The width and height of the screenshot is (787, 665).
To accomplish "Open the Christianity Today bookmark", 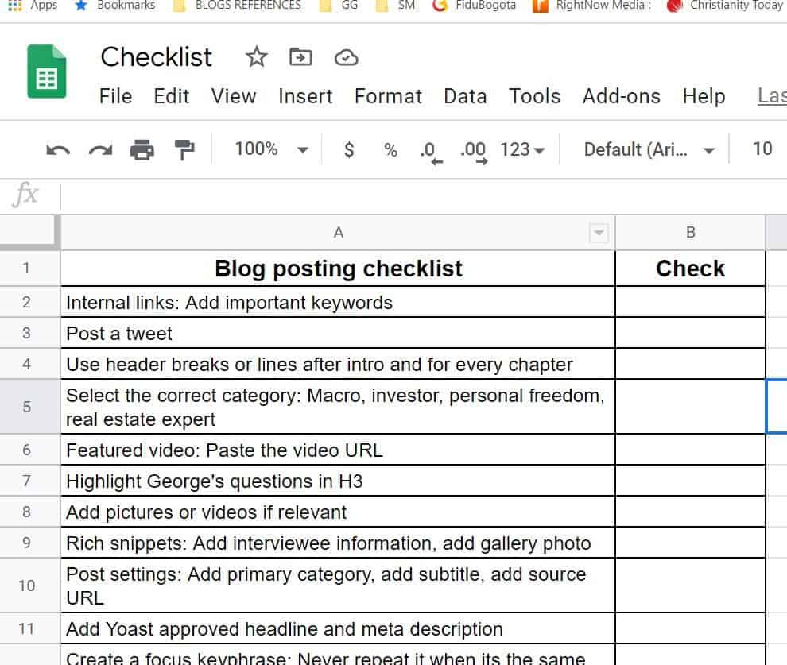I will (724, 6).
